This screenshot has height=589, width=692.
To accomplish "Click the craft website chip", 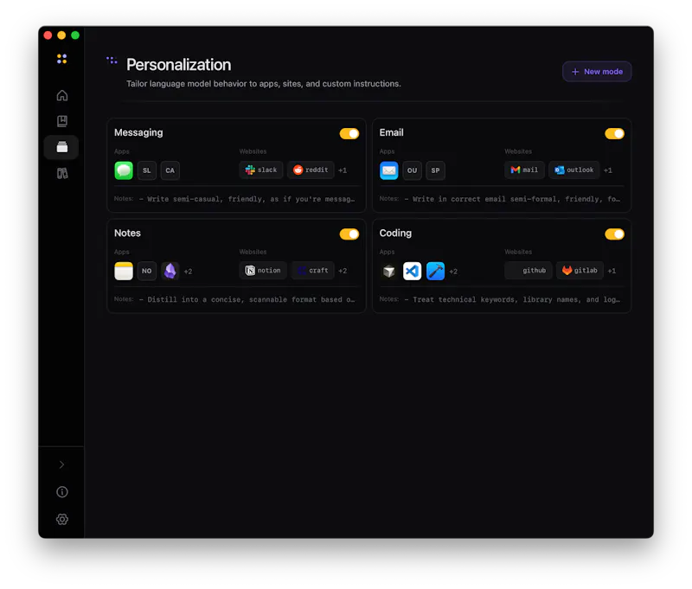I will (x=313, y=271).
